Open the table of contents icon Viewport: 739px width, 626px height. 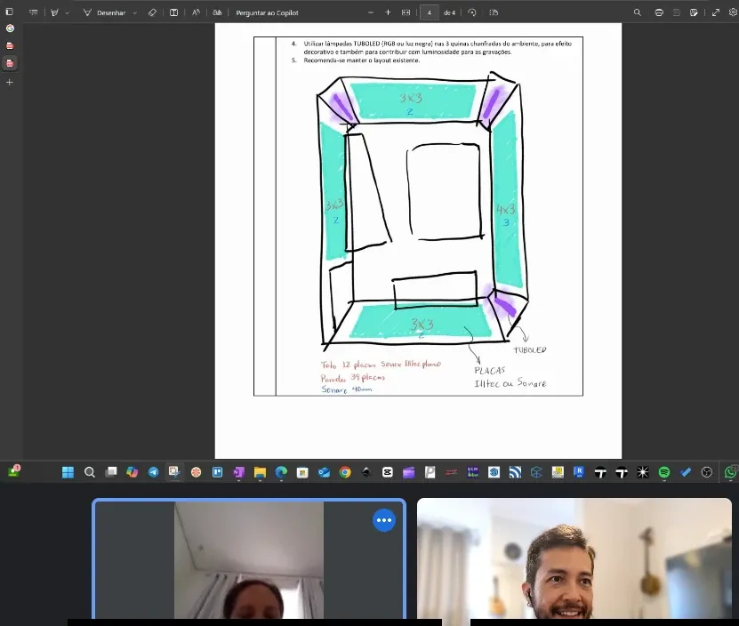[33, 12]
